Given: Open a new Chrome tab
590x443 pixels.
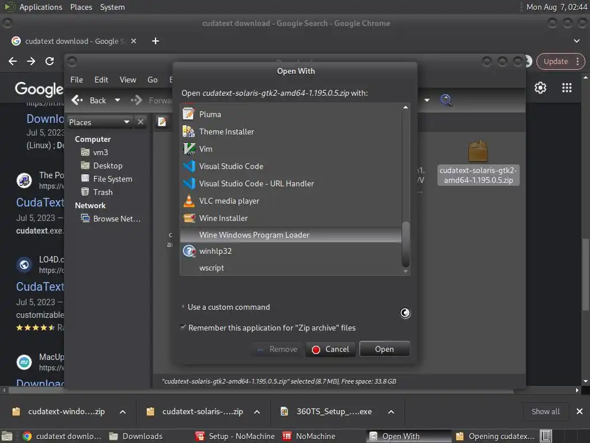Looking at the screenshot, I should (156, 41).
